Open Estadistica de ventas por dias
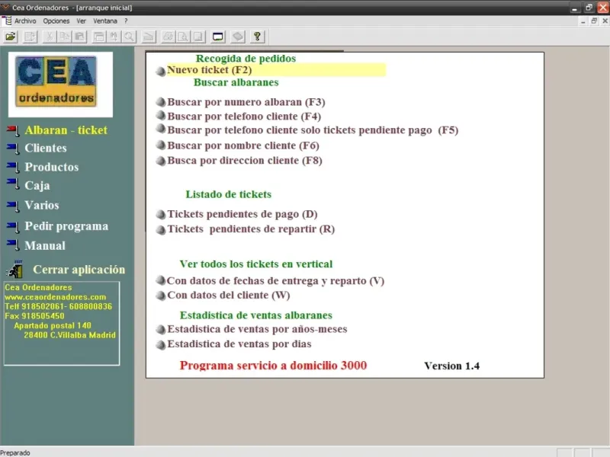Screen dimensions: 610x457 (239, 344)
